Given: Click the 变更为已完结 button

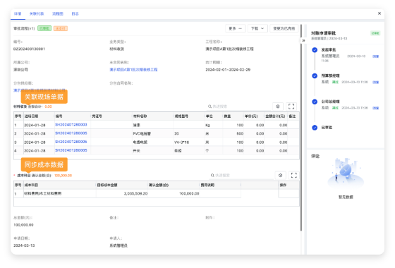Looking at the screenshot, I should 284,28.
